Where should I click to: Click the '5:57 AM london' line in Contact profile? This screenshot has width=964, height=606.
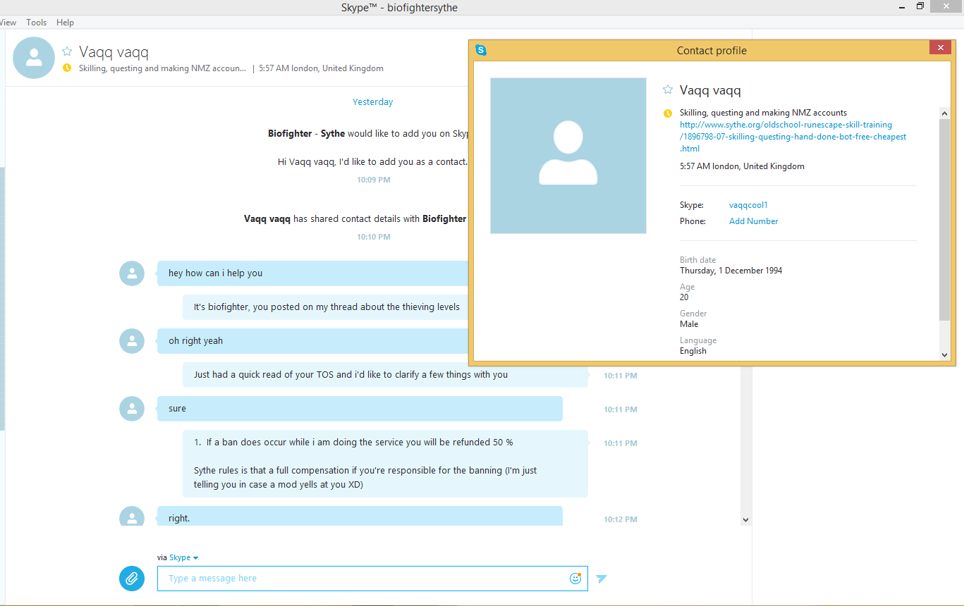(x=742, y=166)
